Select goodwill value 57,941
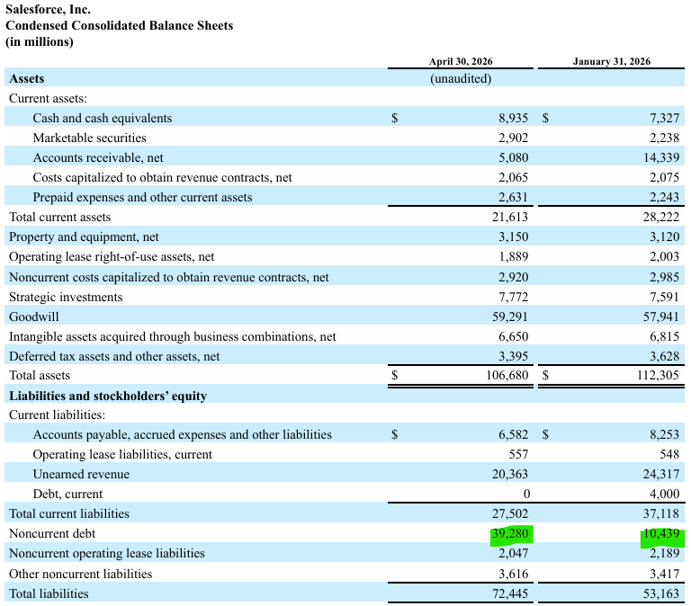This screenshot has height=606, width=691. point(661,317)
